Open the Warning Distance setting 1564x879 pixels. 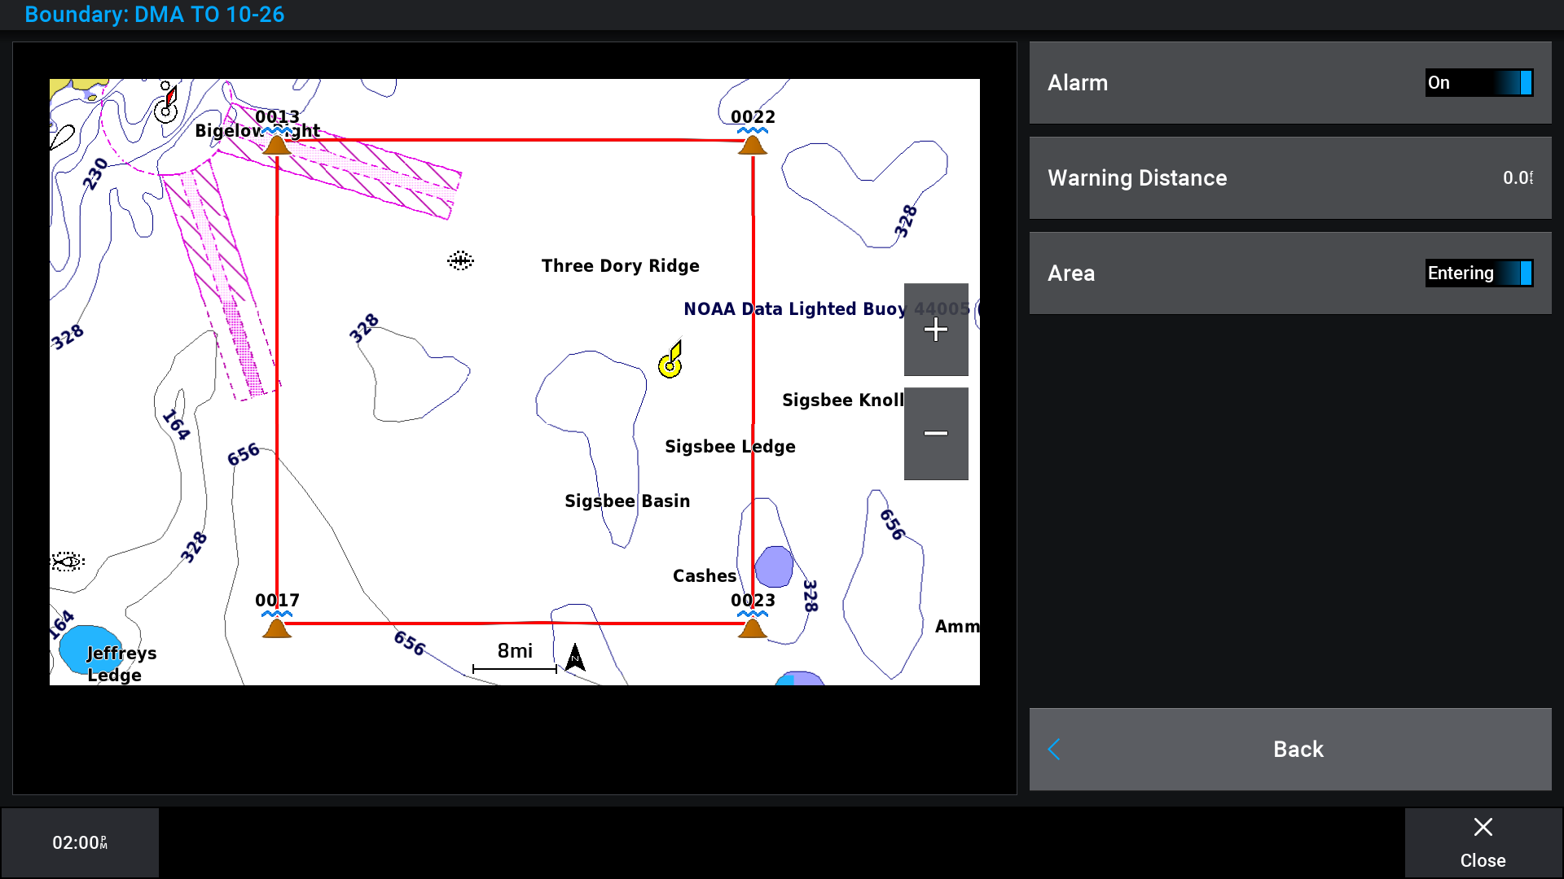pyautogui.click(x=1290, y=178)
